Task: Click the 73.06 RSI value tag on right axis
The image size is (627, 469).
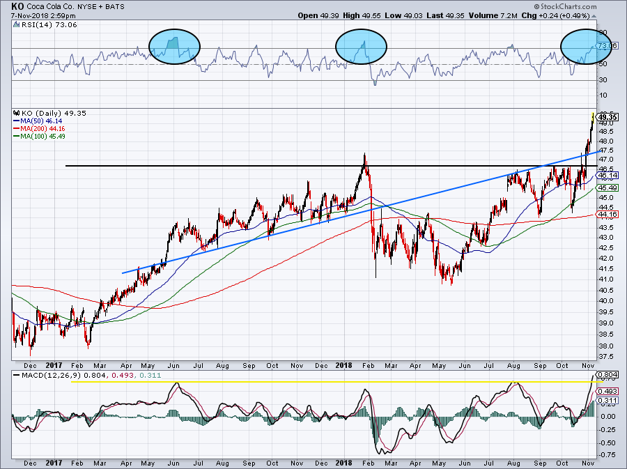Action: [607, 45]
